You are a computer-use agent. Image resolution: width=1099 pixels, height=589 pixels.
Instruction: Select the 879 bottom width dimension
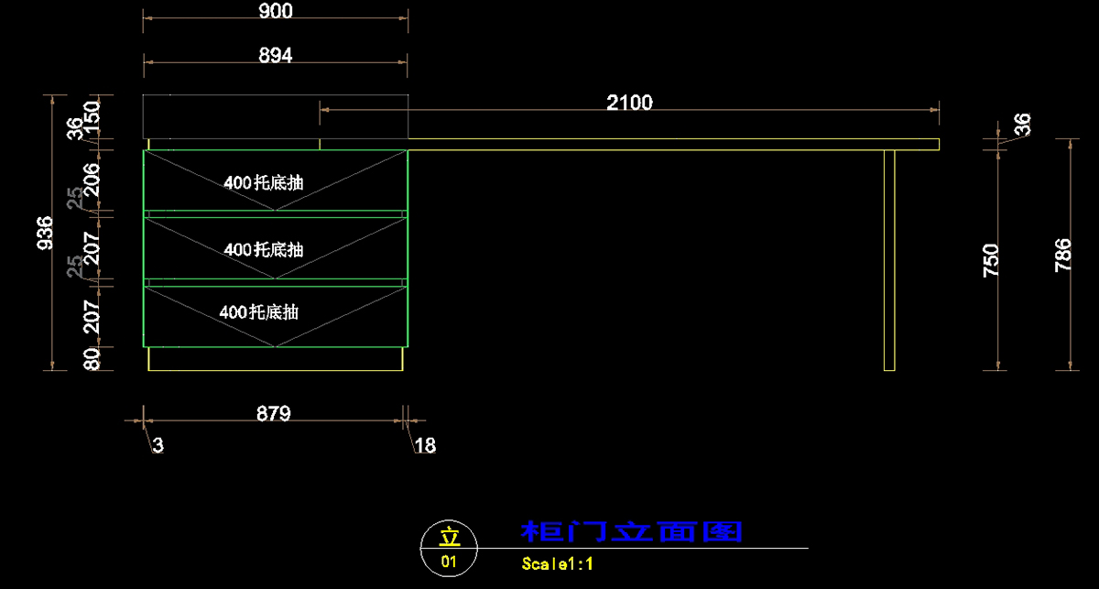click(x=273, y=414)
